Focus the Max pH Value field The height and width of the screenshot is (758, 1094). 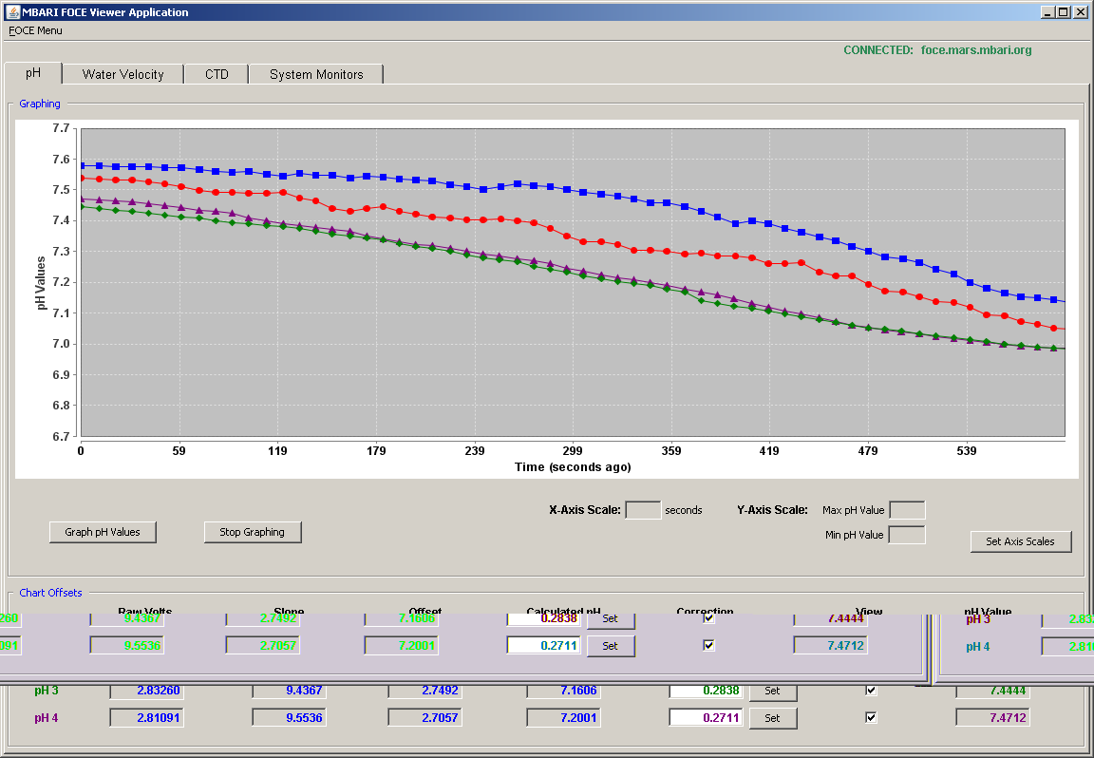tap(907, 510)
